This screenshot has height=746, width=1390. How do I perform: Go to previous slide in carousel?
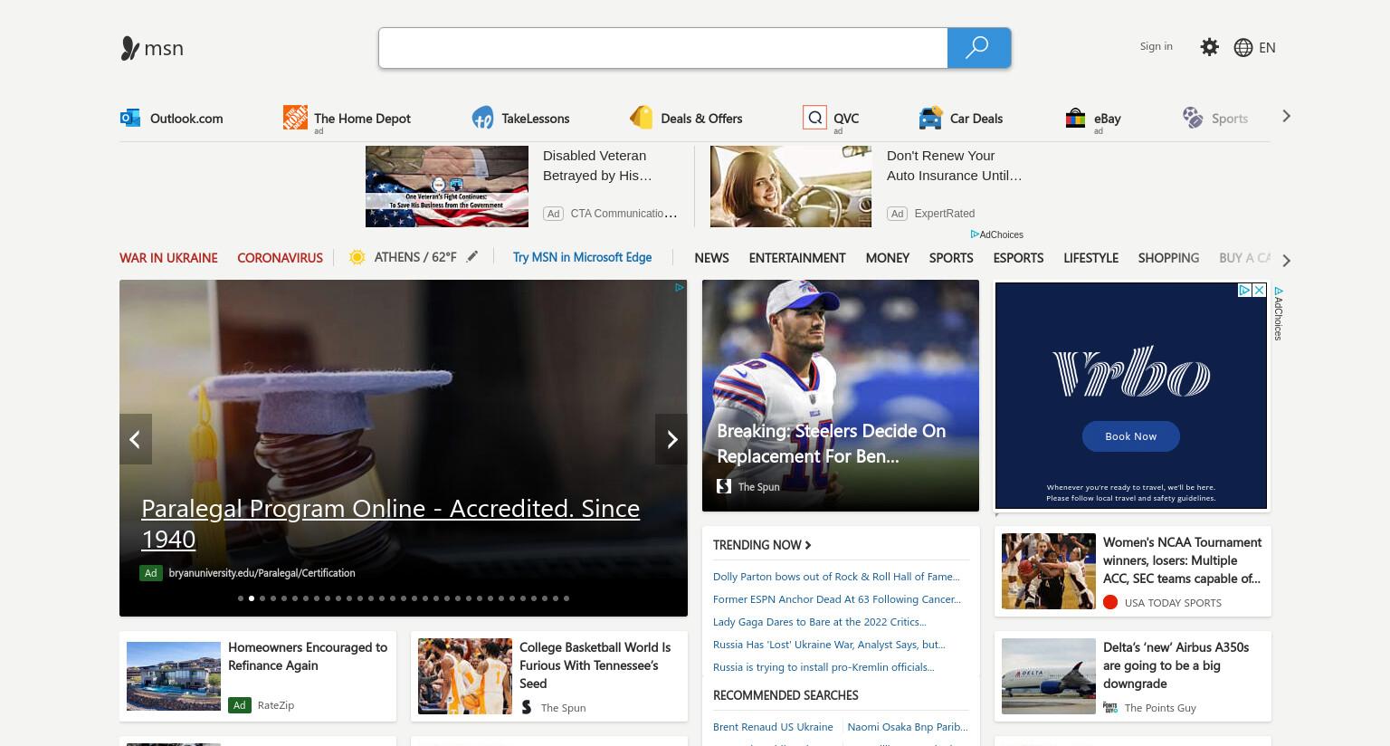[135, 439]
